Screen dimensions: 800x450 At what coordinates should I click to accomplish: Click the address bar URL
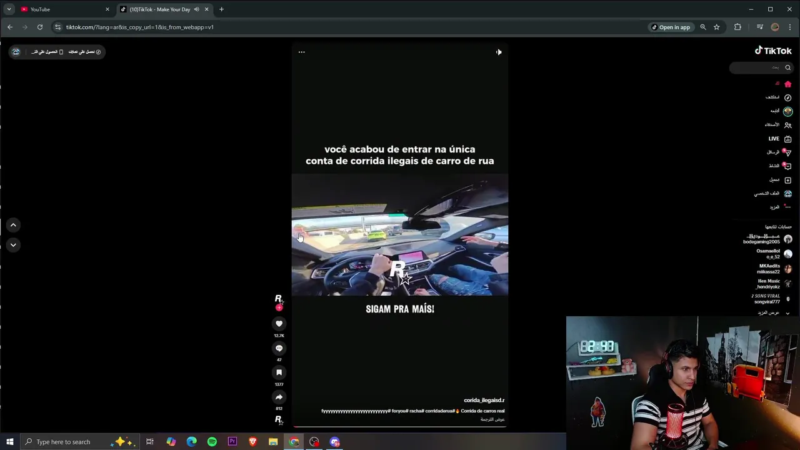click(x=140, y=27)
